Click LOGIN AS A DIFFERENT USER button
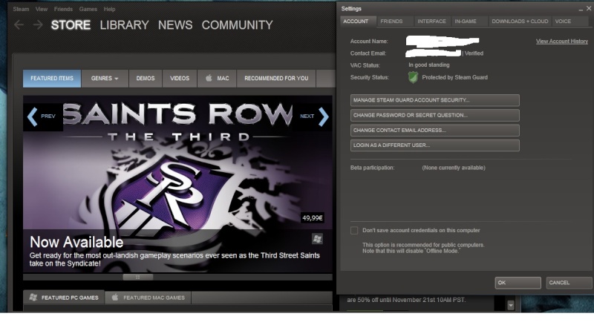This screenshot has width=594, height=325. pyautogui.click(x=435, y=145)
